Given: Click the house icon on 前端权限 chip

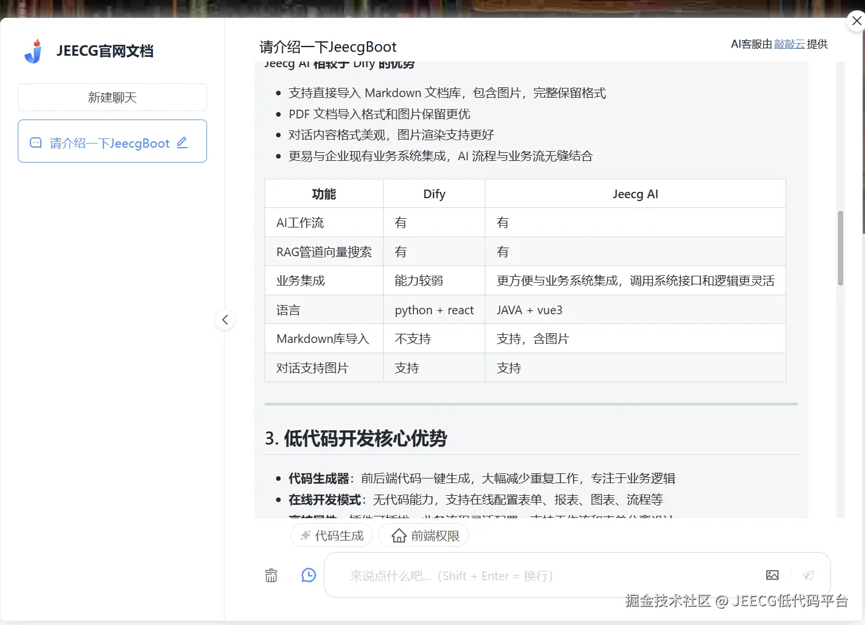Looking at the screenshot, I should 399,535.
